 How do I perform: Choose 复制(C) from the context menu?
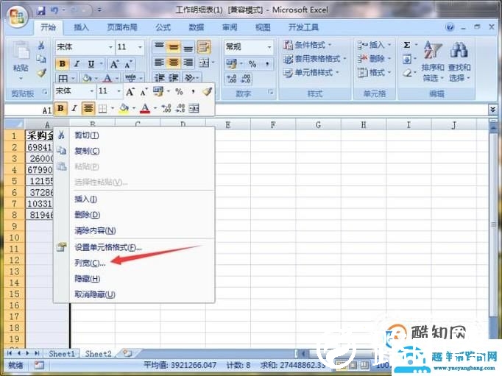[134, 151]
